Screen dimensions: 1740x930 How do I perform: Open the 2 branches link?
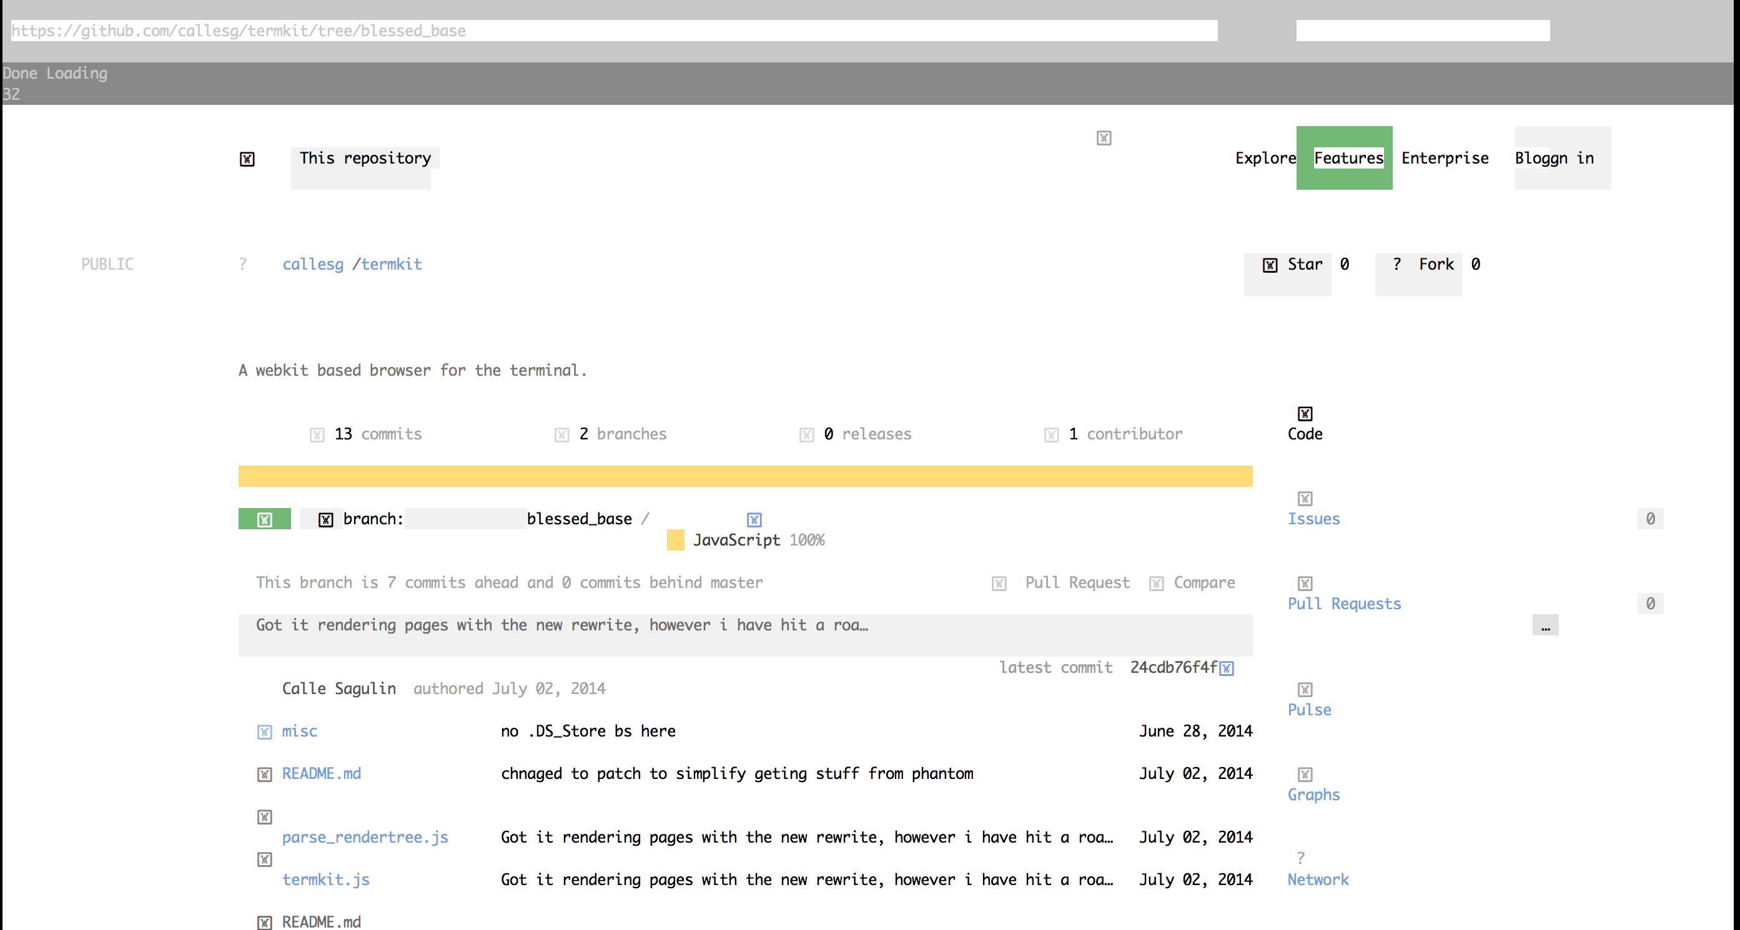(x=623, y=434)
